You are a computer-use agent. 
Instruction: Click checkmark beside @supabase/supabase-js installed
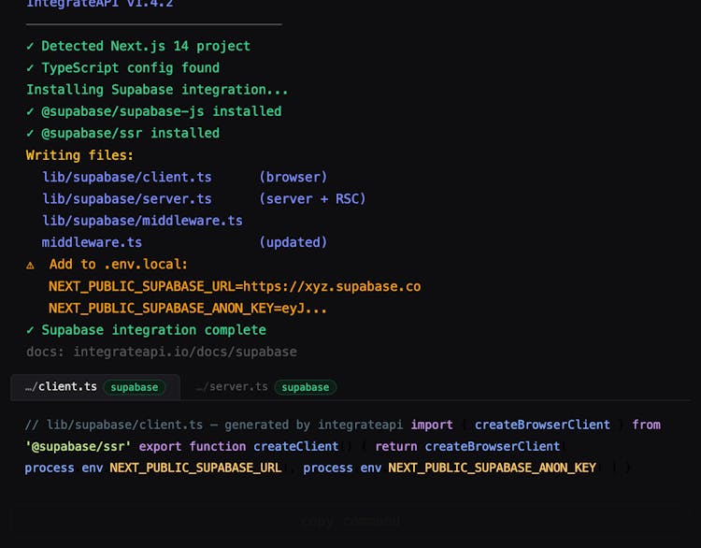31,111
